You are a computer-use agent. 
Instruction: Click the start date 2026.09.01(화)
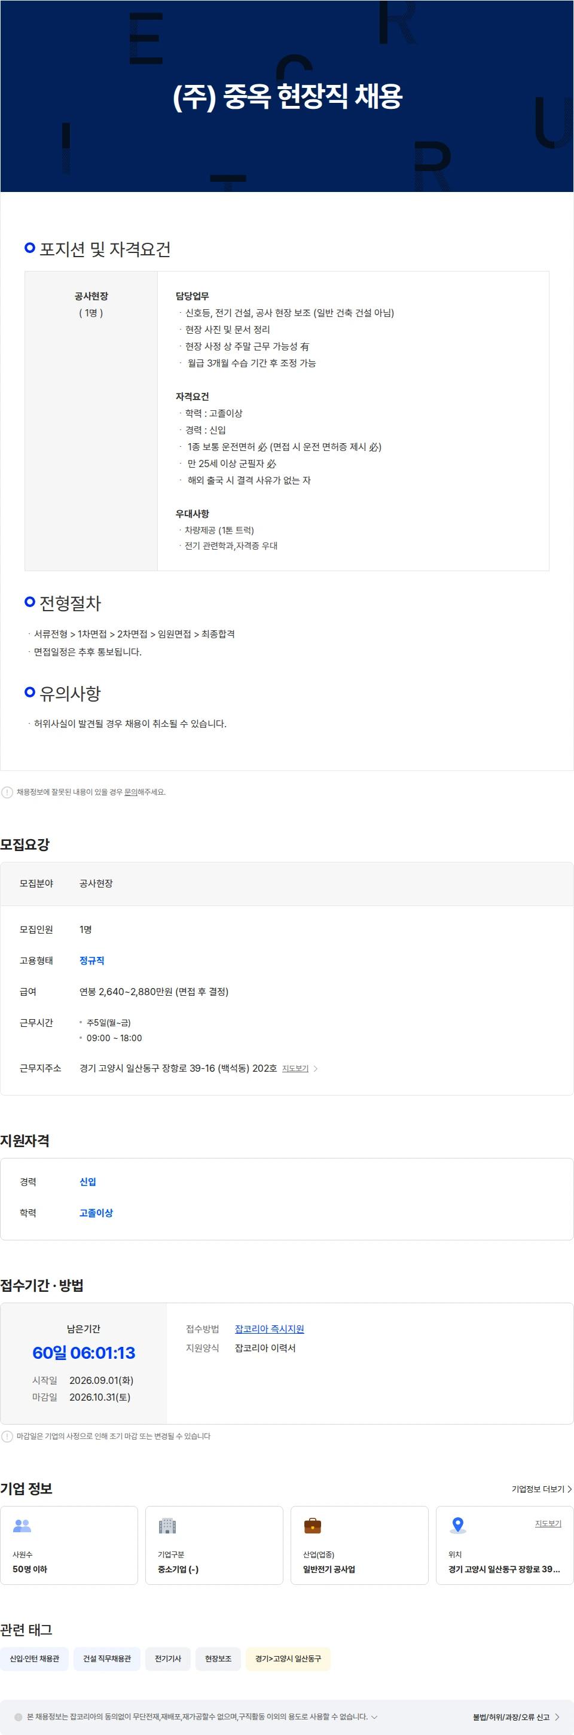(x=101, y=1380)
